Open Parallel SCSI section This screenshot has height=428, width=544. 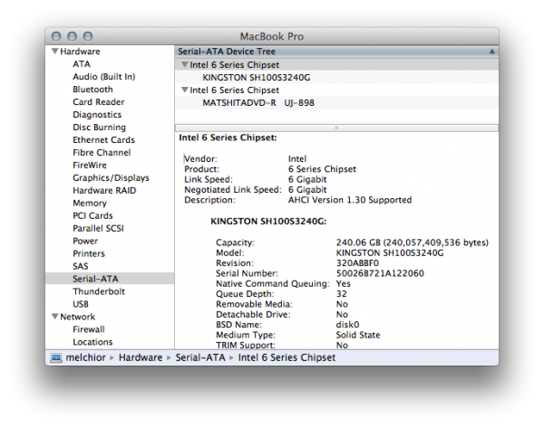click(x=98, y=229)
